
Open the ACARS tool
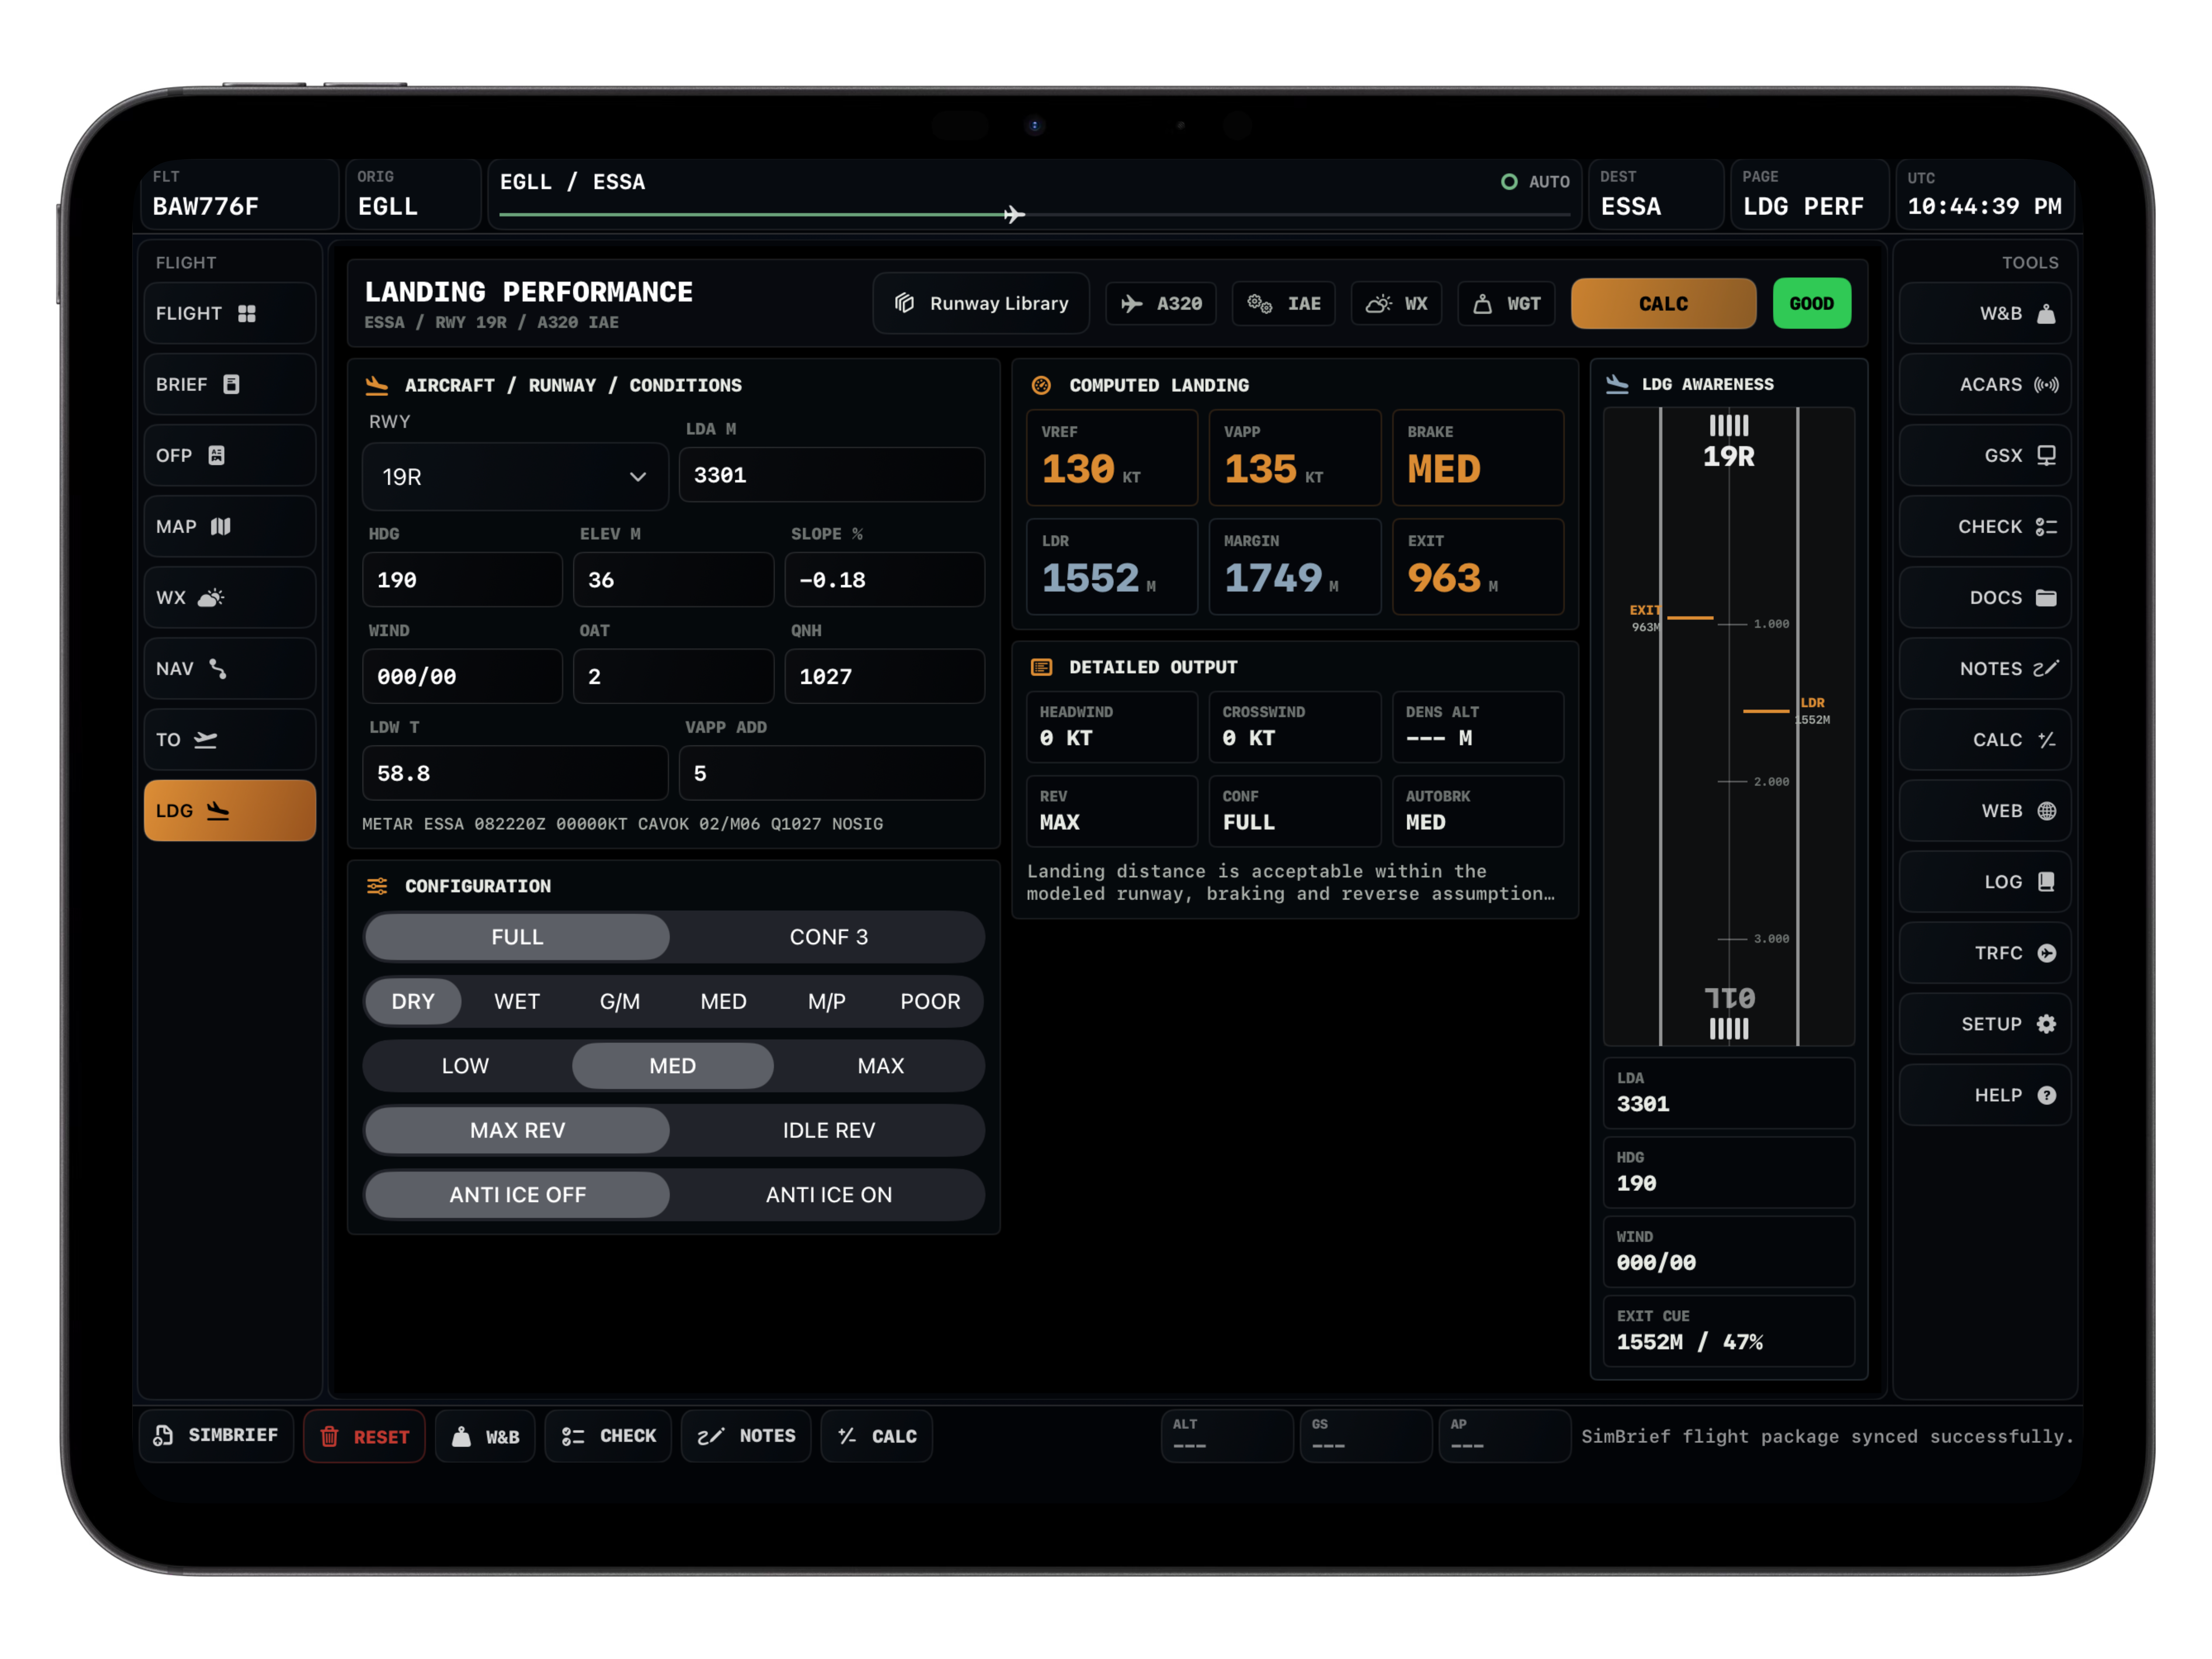pyautogui.click(x=1985, y=385)
